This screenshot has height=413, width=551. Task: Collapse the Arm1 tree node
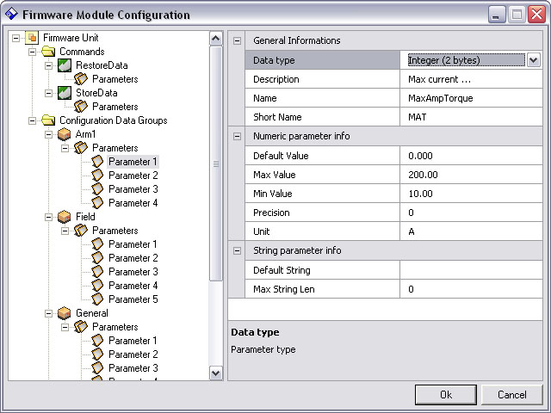pyautogui.click(x=49, y=134)
